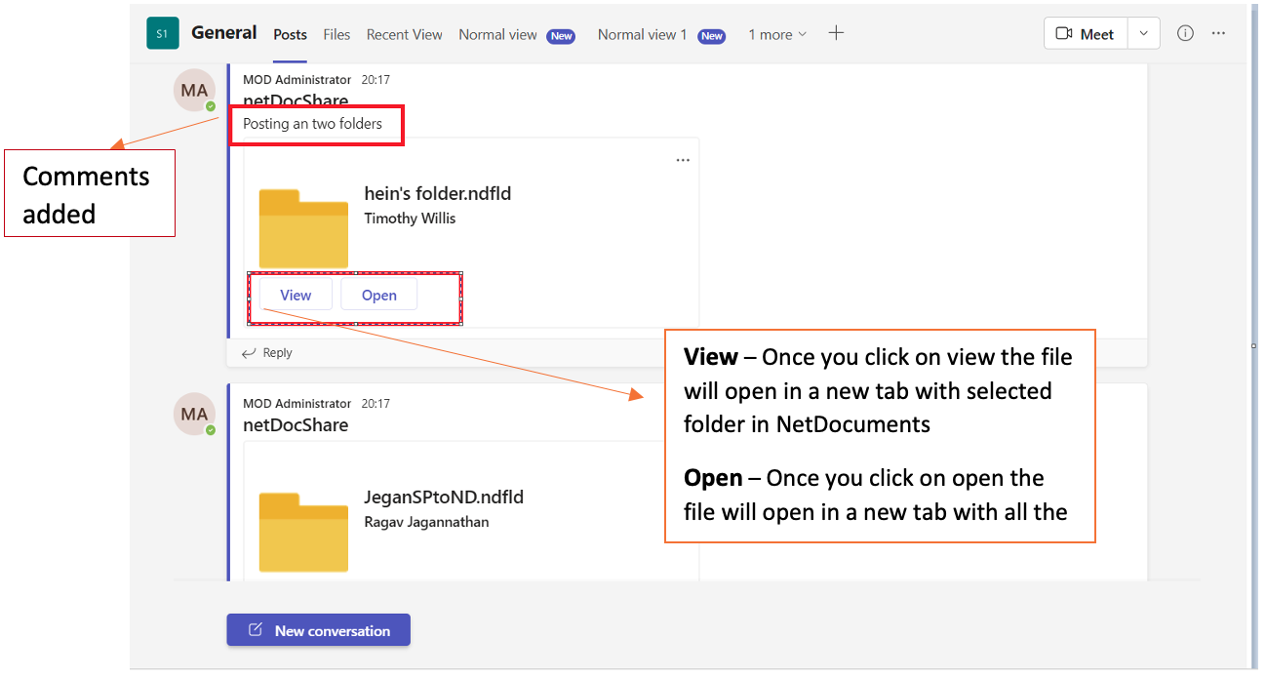Open the channel info icon
Viewport: 1266px width, 677px height.
(1185, 33)
